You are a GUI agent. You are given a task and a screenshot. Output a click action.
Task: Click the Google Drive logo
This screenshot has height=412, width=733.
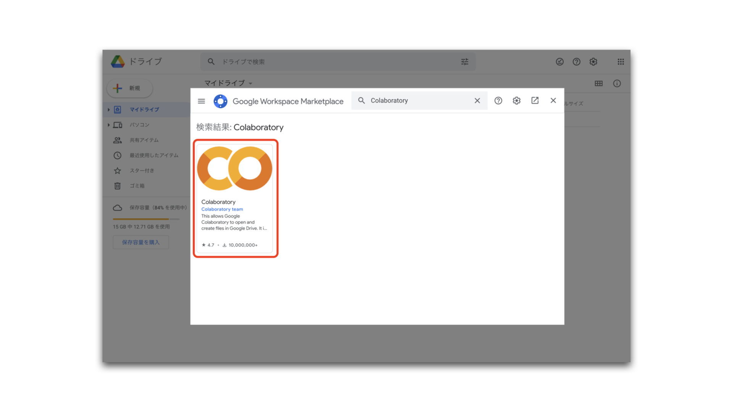118,61
